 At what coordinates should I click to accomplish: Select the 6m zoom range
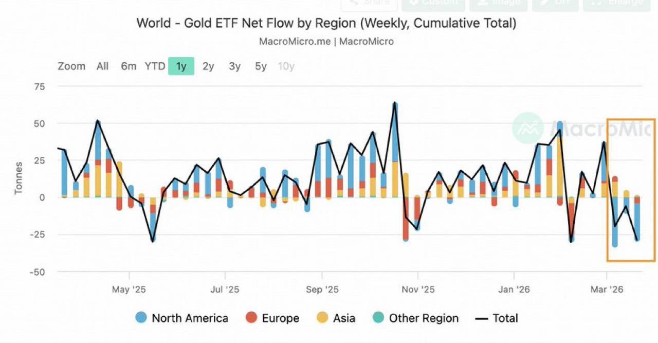(129, 66)
